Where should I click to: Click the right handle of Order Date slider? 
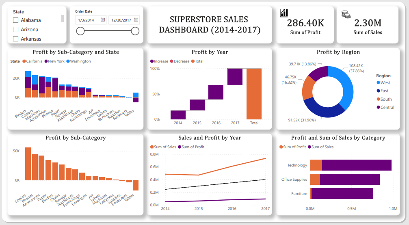[135, 31]
